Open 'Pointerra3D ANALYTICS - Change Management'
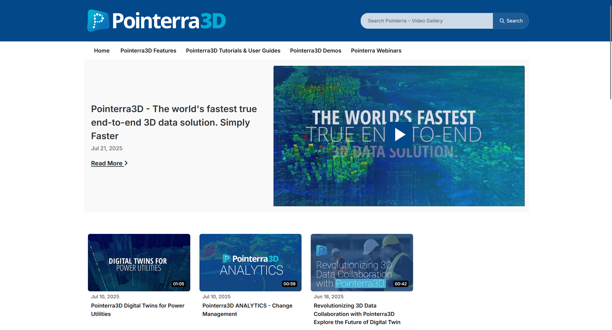Screen dimensions: 612x330 click(x=247, y=310)
